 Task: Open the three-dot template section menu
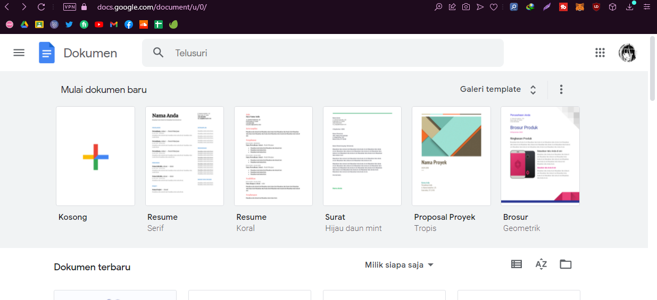pyautogui.click(x=561, y=89)
